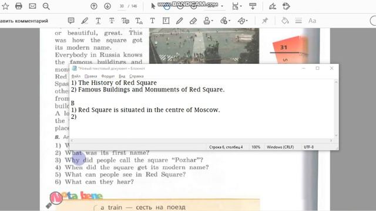Click the page number field showing 30
Screen dimensions: 376x211
pyautogui.click(x=122, y=6)
